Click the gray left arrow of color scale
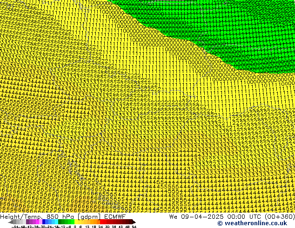 [11, 222]
